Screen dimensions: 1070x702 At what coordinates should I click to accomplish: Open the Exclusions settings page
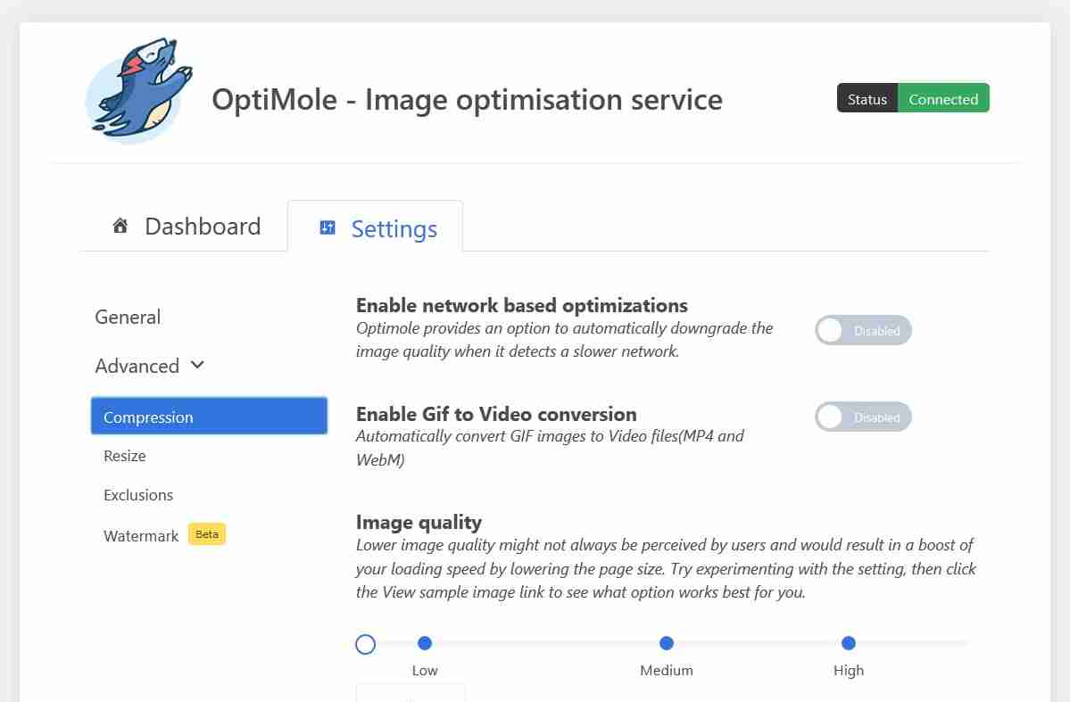coord(138,495)
